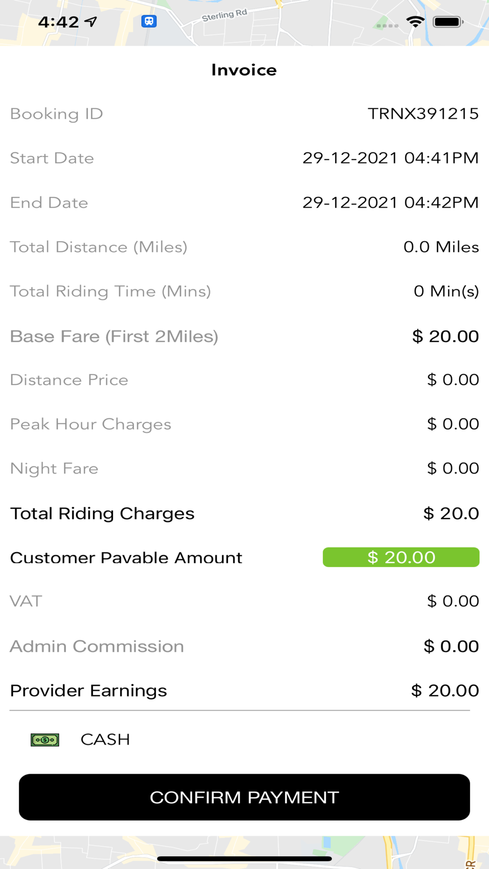Tap the 4:42 status bar clock
The height and width of the screenshot is (869, 489).
point(58,22)
